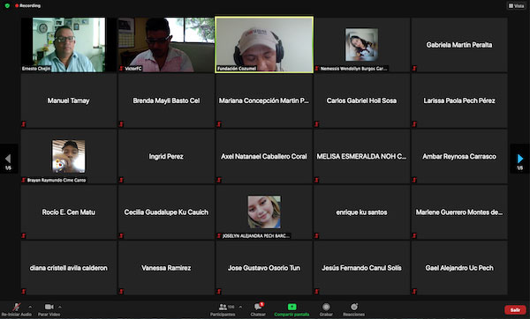Select Ambar Reynosa Carrasco tile

click(459, 156)
